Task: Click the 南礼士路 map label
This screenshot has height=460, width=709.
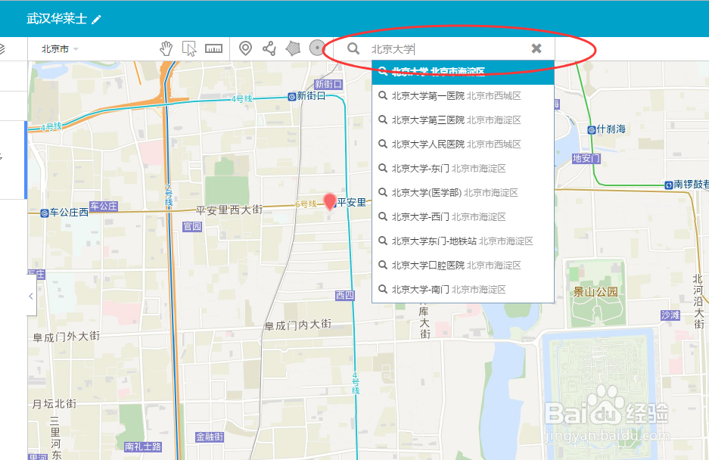Action: [143, 446]
